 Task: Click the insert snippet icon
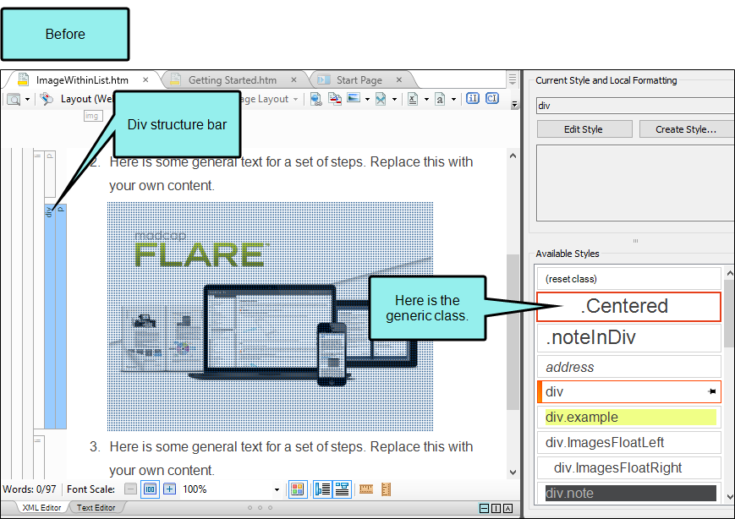[x=381, y=99]
